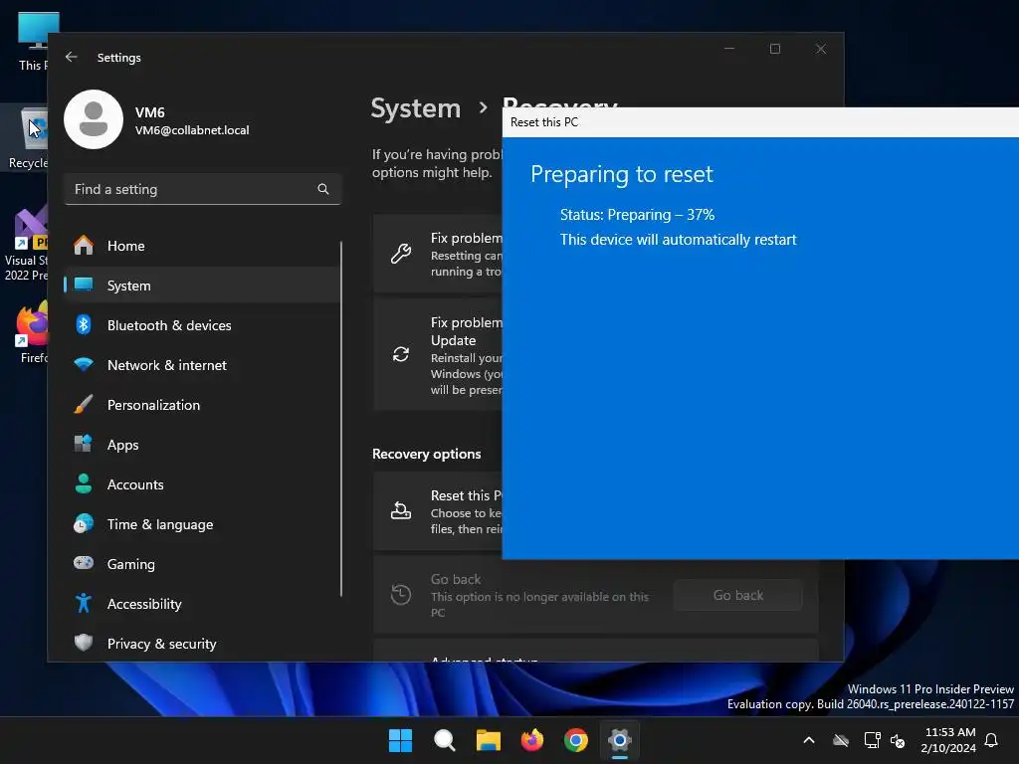Click the Apps grid icon in sidebar

(x=84, y=444)
